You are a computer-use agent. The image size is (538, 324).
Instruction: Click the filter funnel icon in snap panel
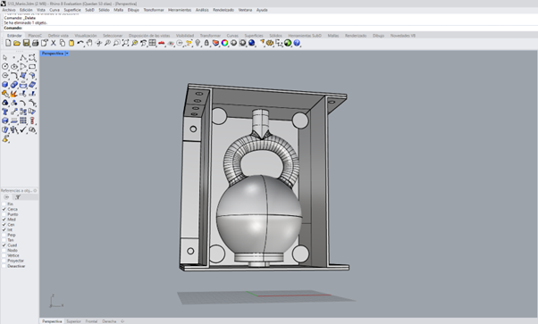point(18,197)
